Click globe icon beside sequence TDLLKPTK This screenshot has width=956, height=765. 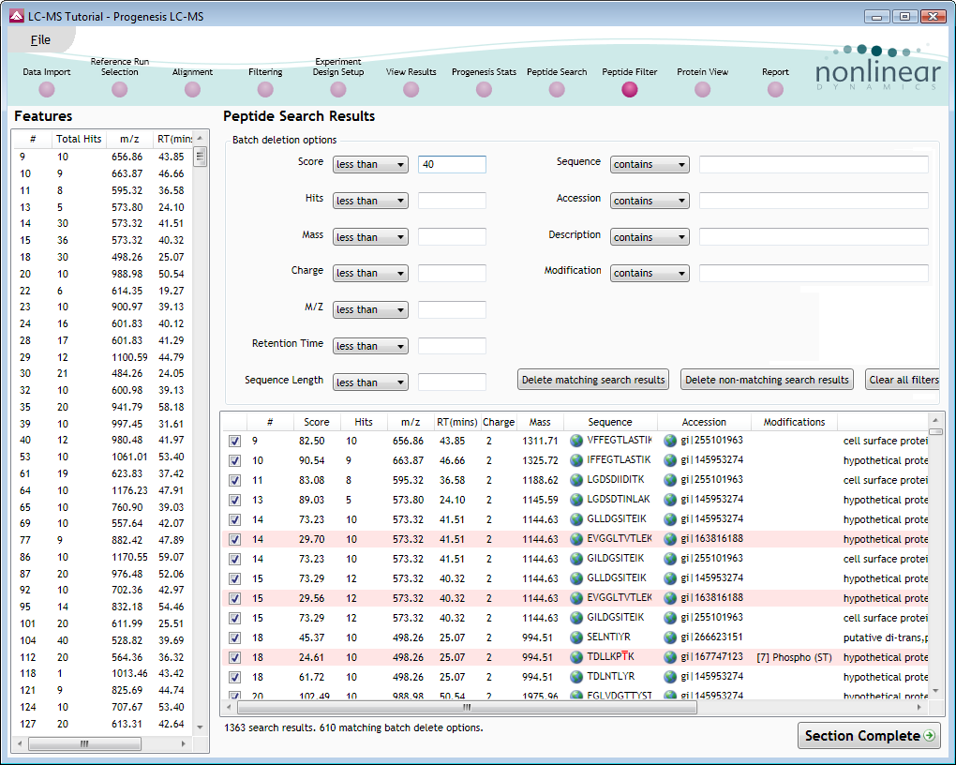[576, 657]
